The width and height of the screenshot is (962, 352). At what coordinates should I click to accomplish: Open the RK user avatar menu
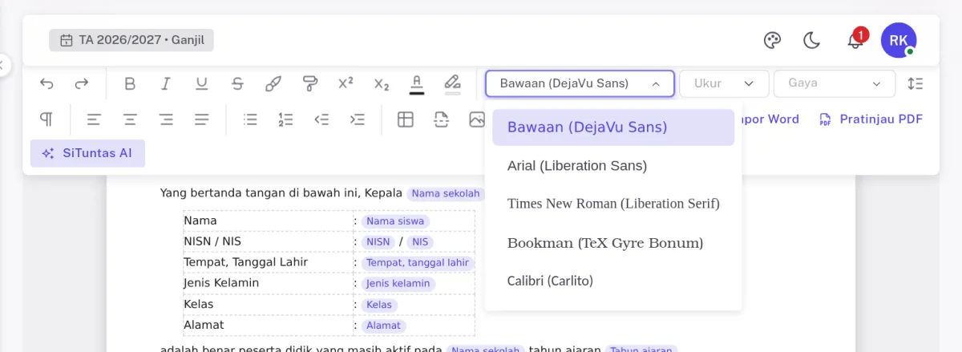point(899,40)
